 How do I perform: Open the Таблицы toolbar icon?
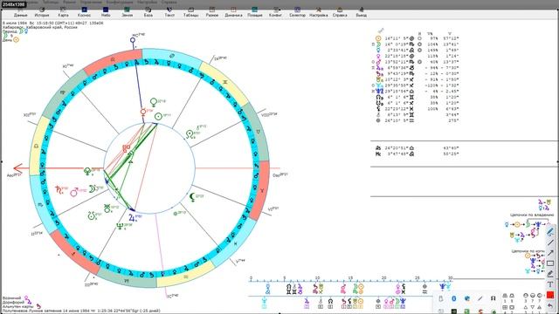click(190, 12)
